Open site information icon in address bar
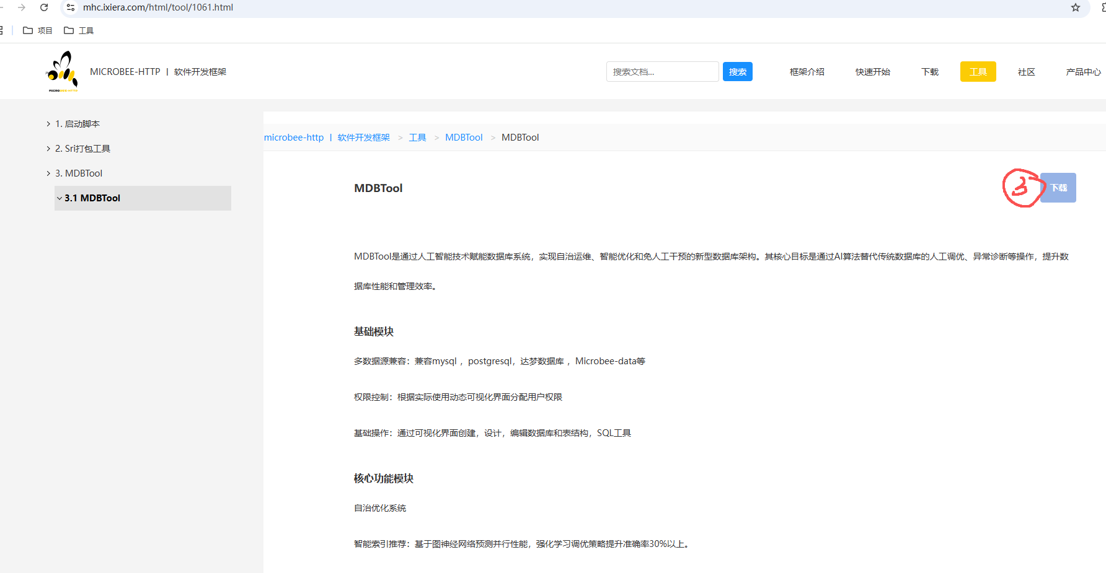Screen dimensions: 1106x573 click(71, 7)
